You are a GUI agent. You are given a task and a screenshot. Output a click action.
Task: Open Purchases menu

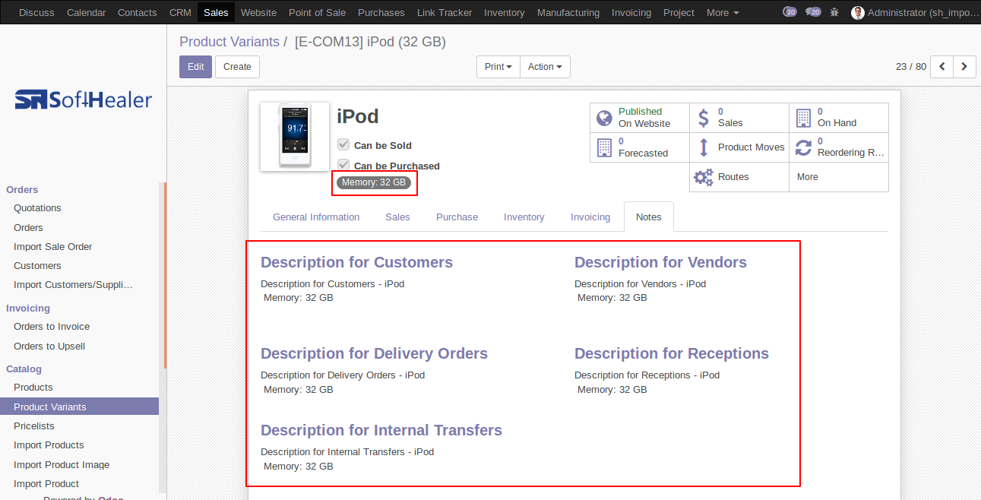[x=381, y=12]
